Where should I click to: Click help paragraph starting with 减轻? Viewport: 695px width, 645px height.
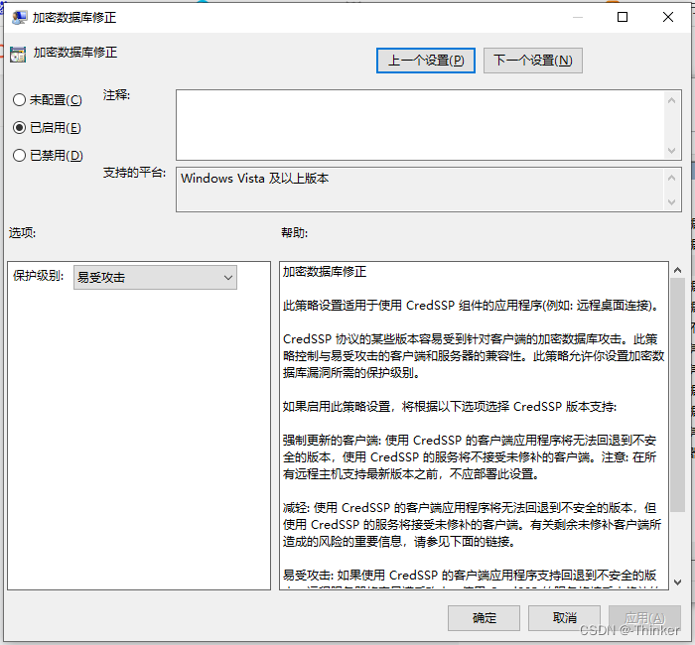tap(472, 525)
